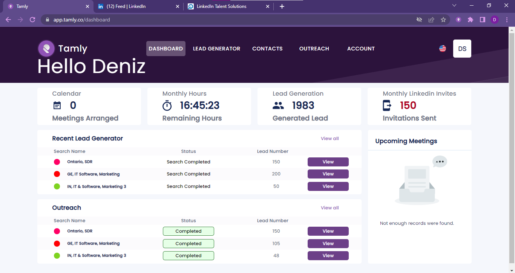Close the LinkedIn Feed tab
515x273 pixels.
click(178, 6)
